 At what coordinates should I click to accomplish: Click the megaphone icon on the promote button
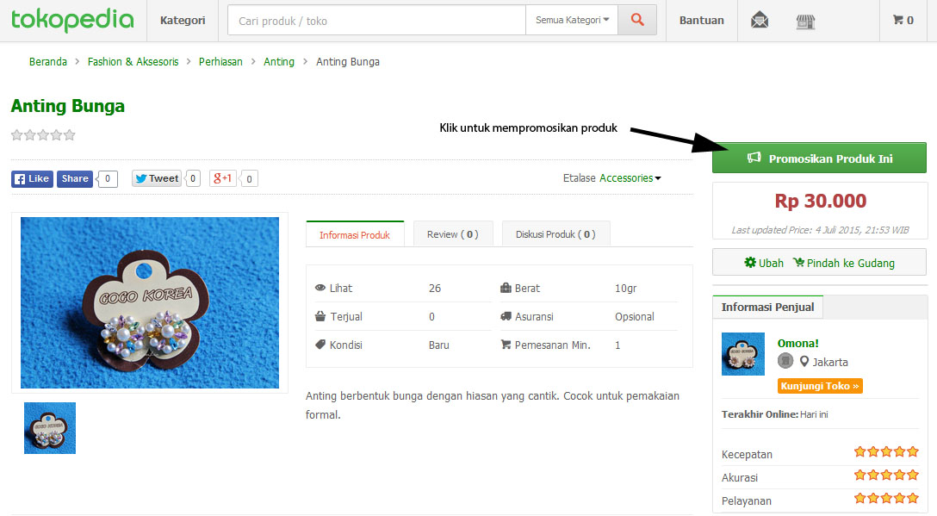pyautogui.click(x=754, y=158)
